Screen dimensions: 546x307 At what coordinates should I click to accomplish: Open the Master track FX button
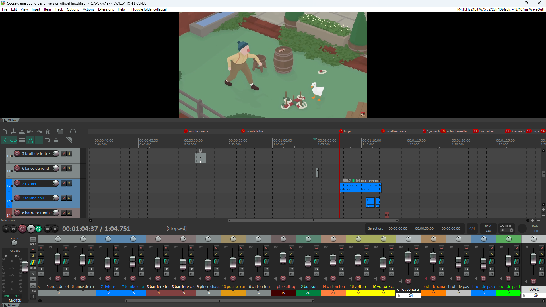(33, 274)
